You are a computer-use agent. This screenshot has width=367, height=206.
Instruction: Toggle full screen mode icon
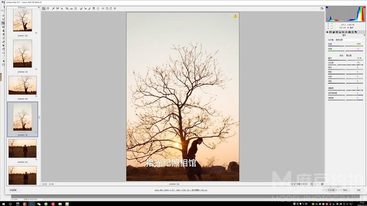tap(322, 8)
